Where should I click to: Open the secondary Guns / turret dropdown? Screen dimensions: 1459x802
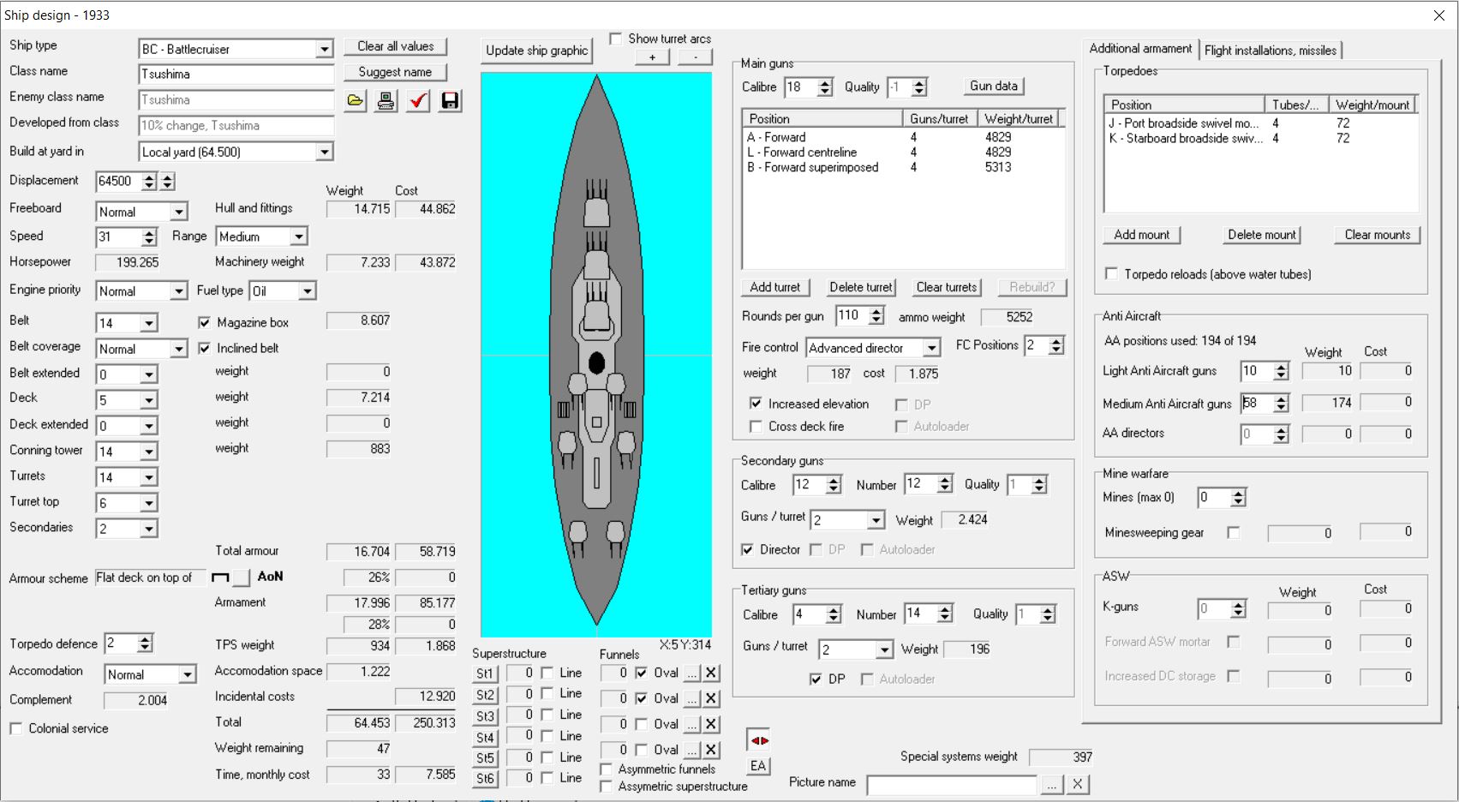click(x=875, y=521)
